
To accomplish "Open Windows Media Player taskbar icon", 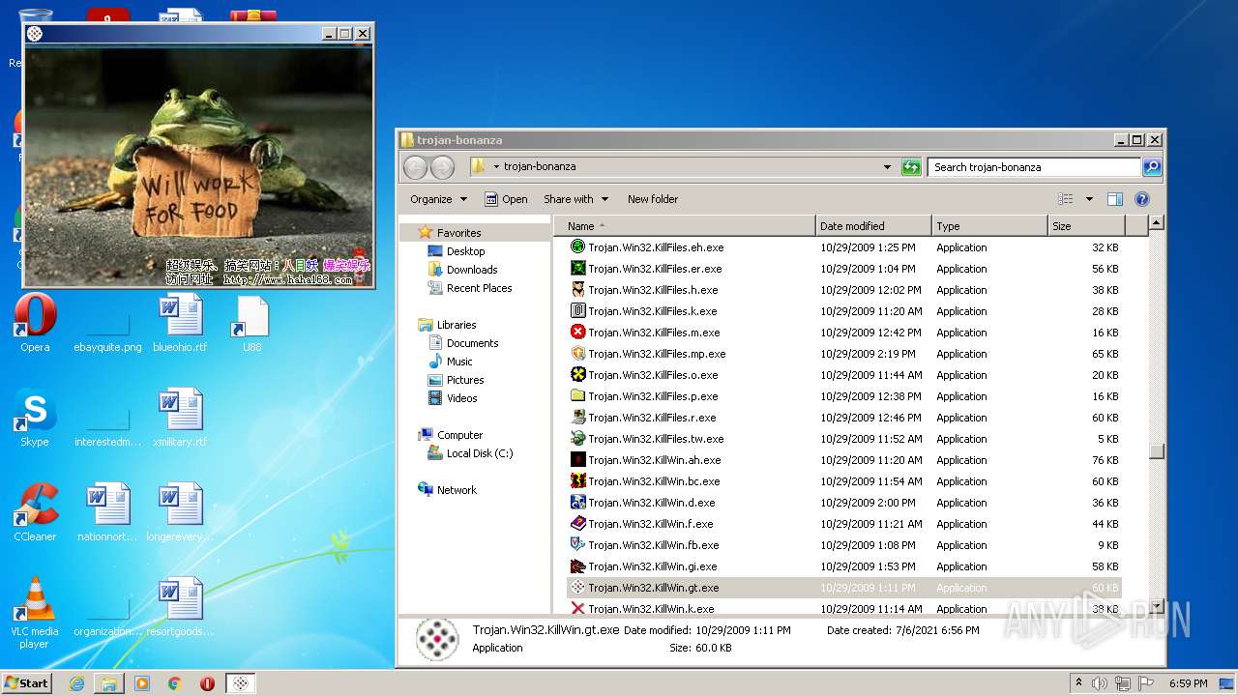I will click(142, 683).
